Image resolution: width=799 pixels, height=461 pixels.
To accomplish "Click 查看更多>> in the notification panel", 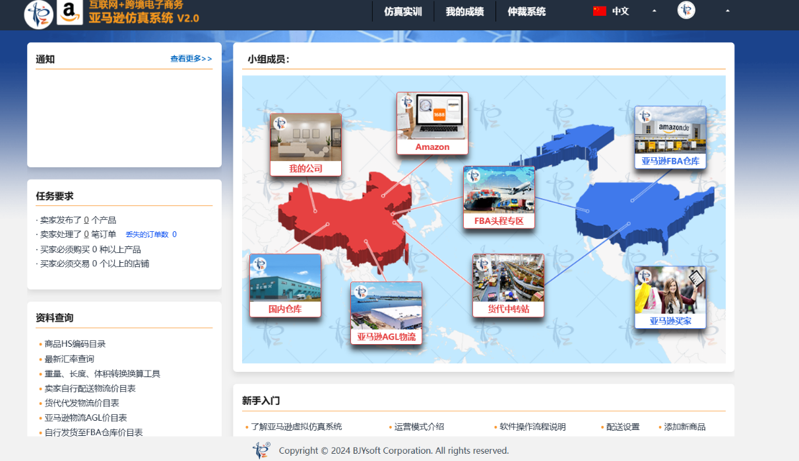I will 191,59.
